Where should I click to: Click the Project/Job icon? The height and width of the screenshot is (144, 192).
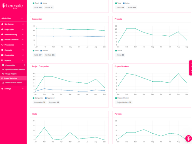(x=2, y=29)
